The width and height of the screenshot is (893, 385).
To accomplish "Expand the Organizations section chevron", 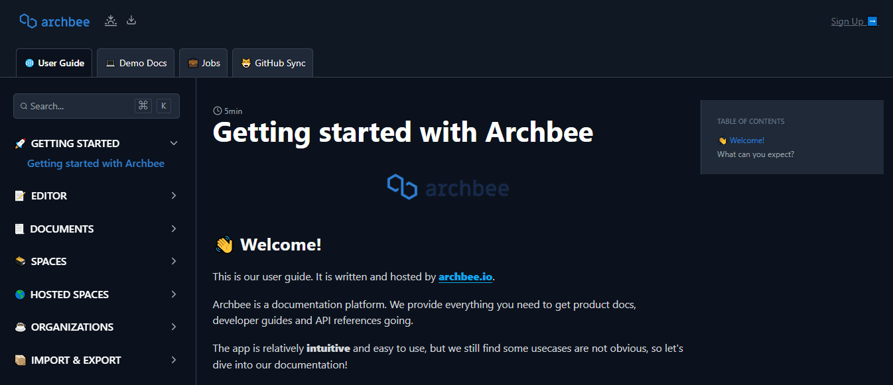I will point(174,327).
